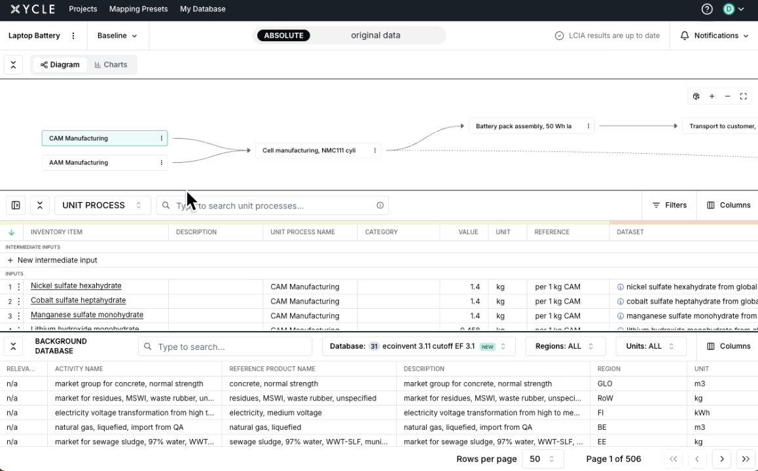Screen dimensions: 758x471
Task: Open the Rows per page selector
Action: pos(542,459)
